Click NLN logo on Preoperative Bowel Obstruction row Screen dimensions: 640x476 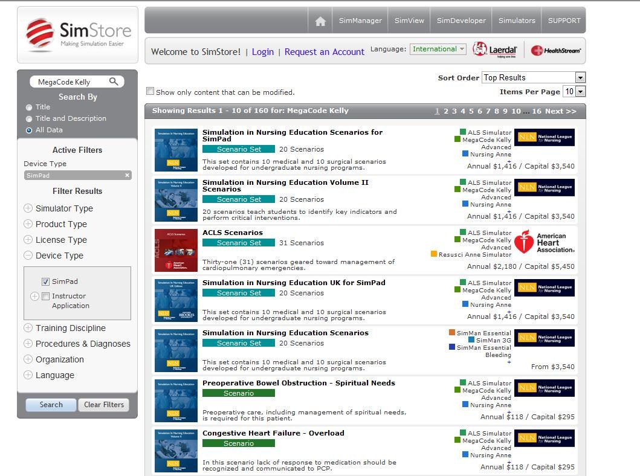pos(545,387)
